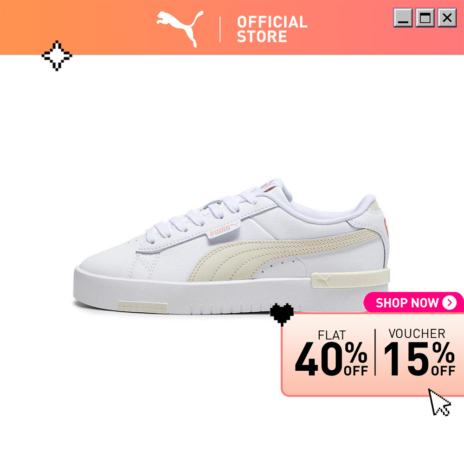Close the retro window
Viewport: 464px width, 464px height.
tap(447, 18)
